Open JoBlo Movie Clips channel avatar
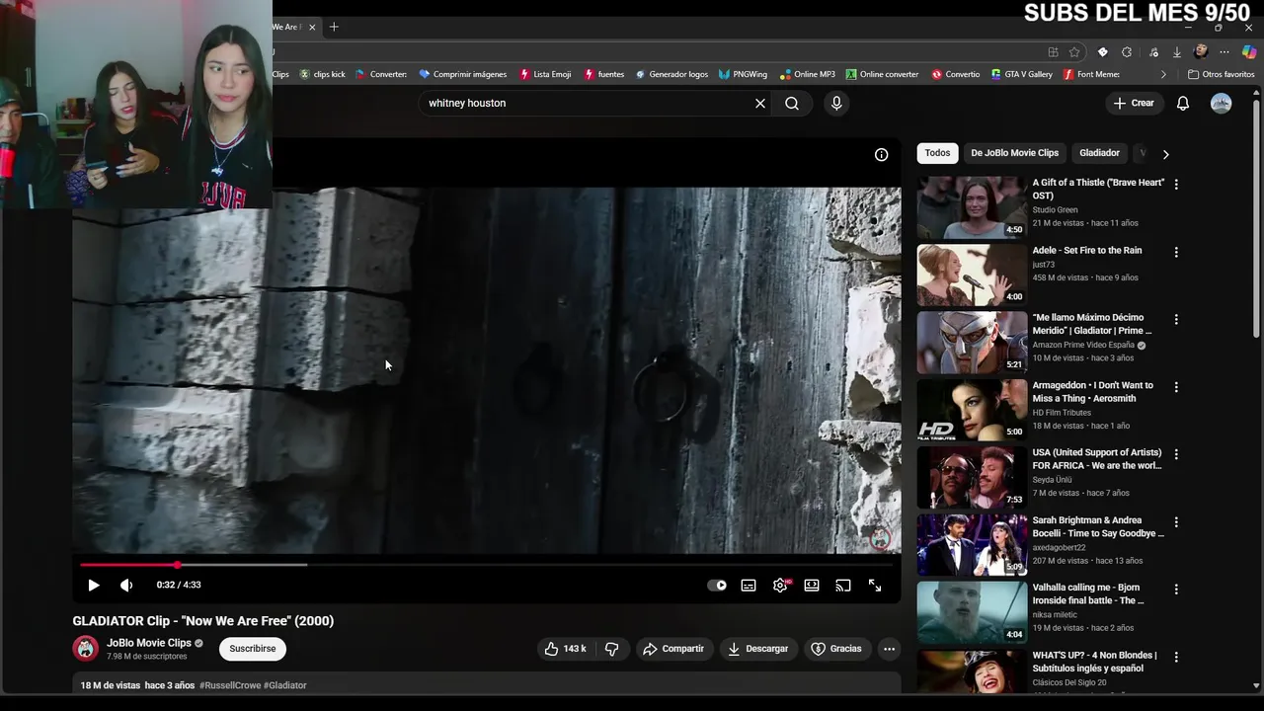Viewport: 1264px width, 711px height. (x=86, y=649)
